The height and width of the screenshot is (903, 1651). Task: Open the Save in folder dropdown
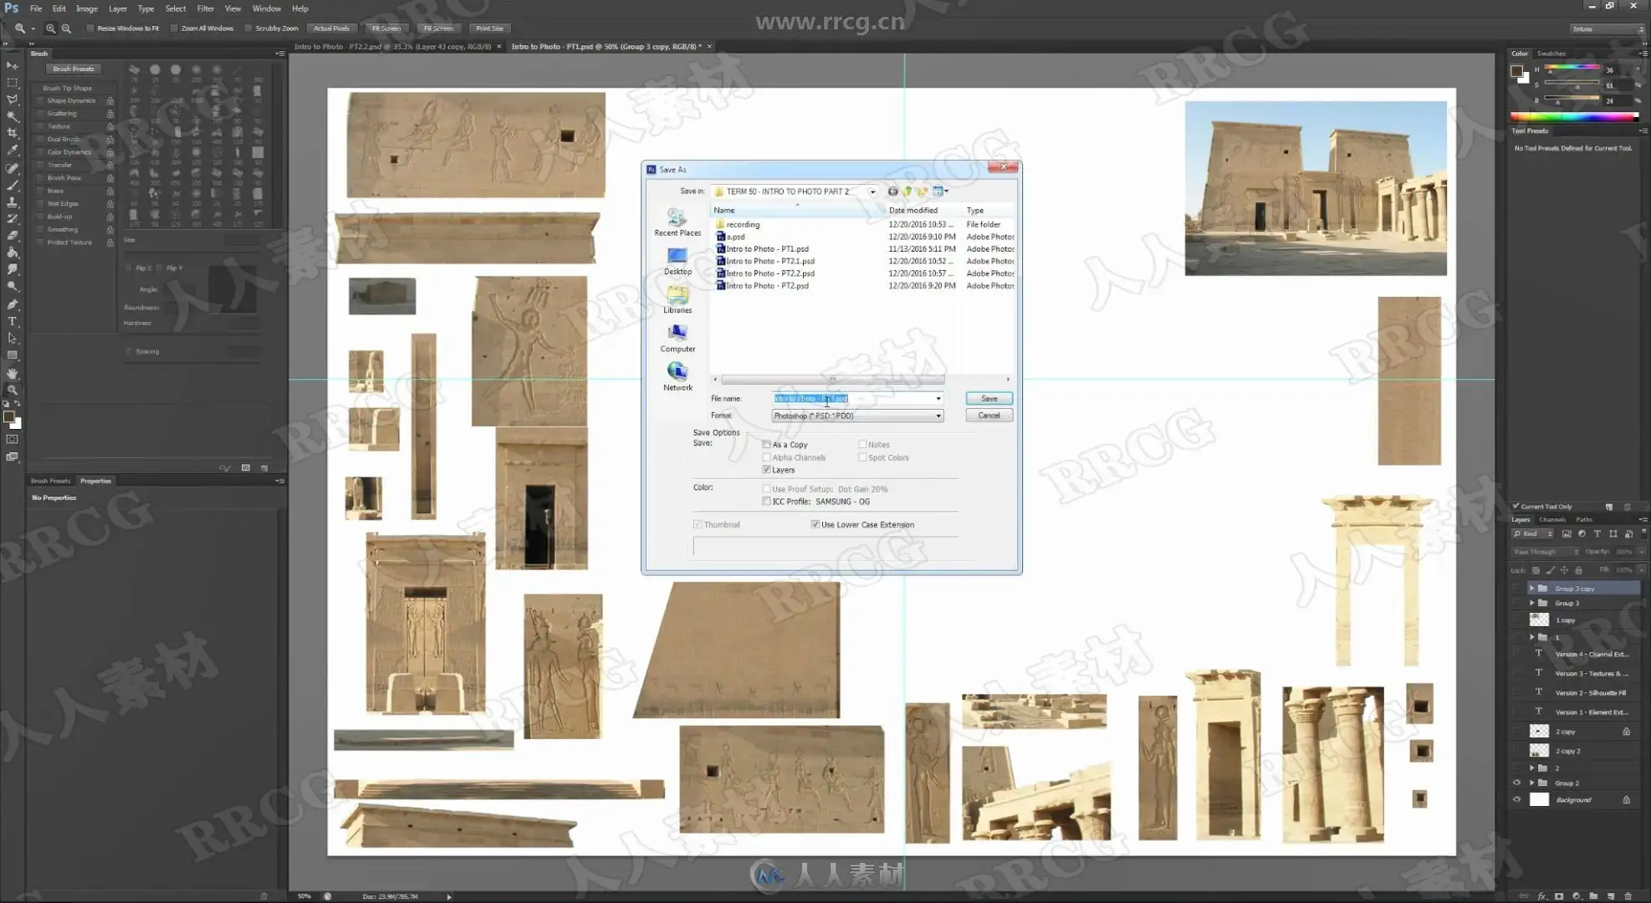(872, 191)
